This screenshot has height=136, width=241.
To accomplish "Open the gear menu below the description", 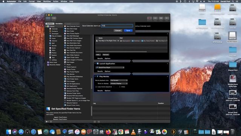I will (x=47, y=122).
